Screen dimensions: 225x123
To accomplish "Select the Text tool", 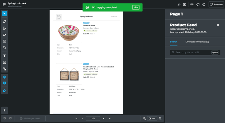I will pyautogui.click(x=4, y=56).
